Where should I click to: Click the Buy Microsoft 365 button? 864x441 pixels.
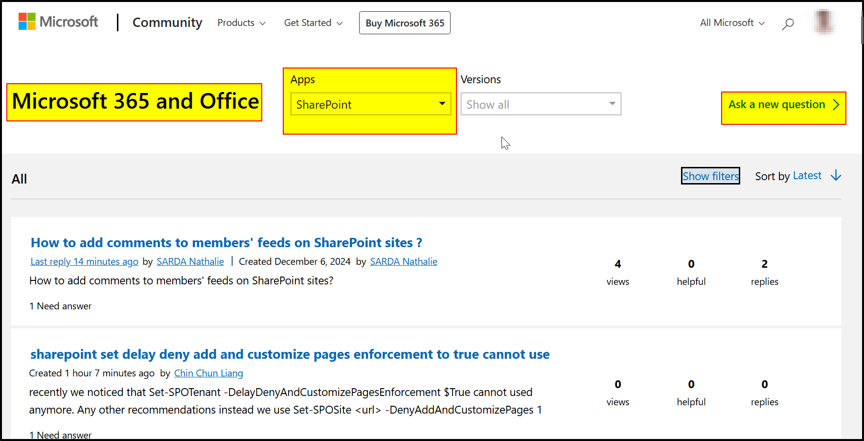tap(405, 23)
